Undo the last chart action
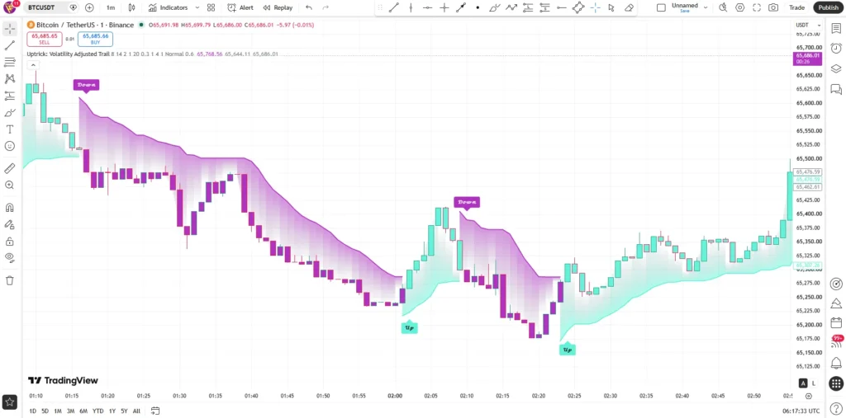The width and height of the screenshot is (846, 418). coord(309,7)
